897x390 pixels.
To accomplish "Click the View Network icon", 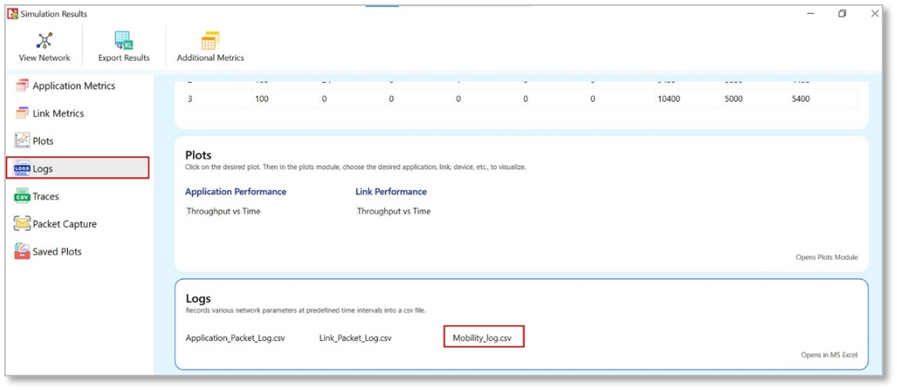I will [x=45, y=40].
